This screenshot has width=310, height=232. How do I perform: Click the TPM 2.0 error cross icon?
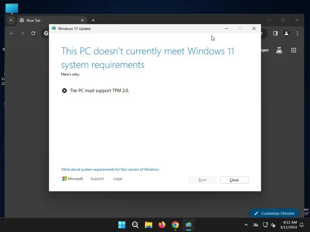64,91
